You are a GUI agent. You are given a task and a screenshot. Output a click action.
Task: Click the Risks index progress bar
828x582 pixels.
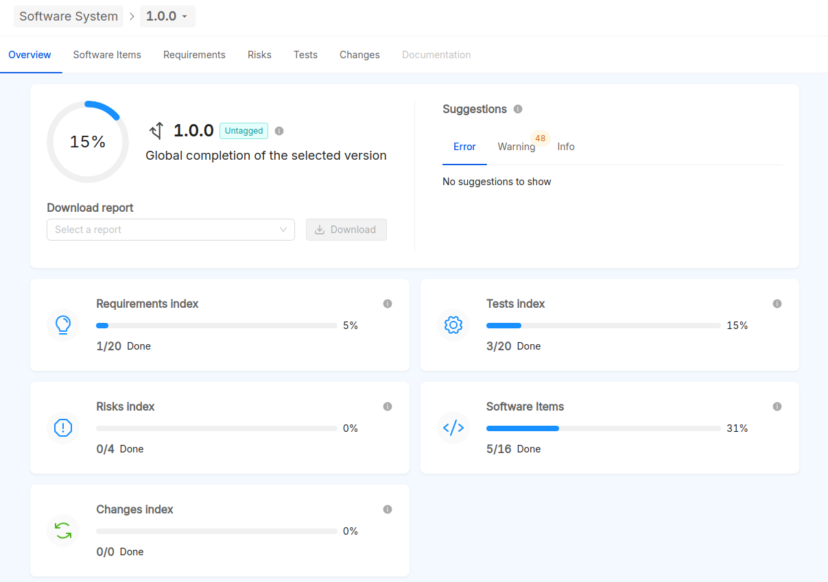217,428
